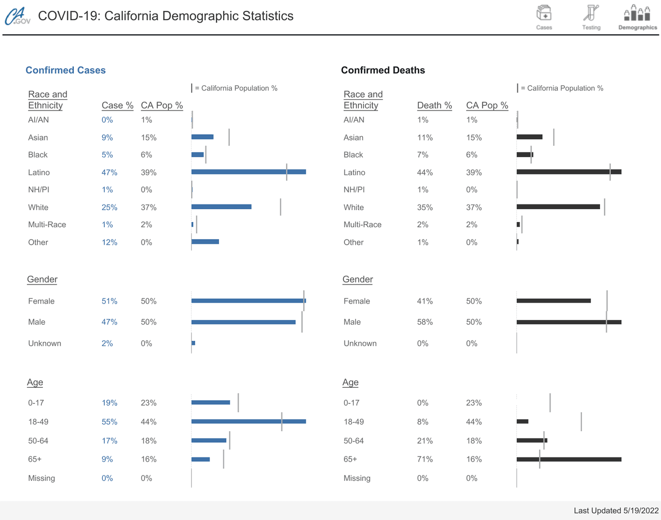This screenshot has height=520, width=661.
Task: Select the Asian row in Confirmed Deaths
Action: point(354,137)
